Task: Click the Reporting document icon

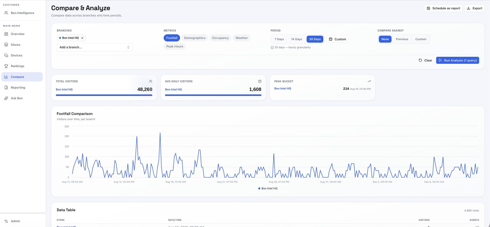Action: pos(6,88)
